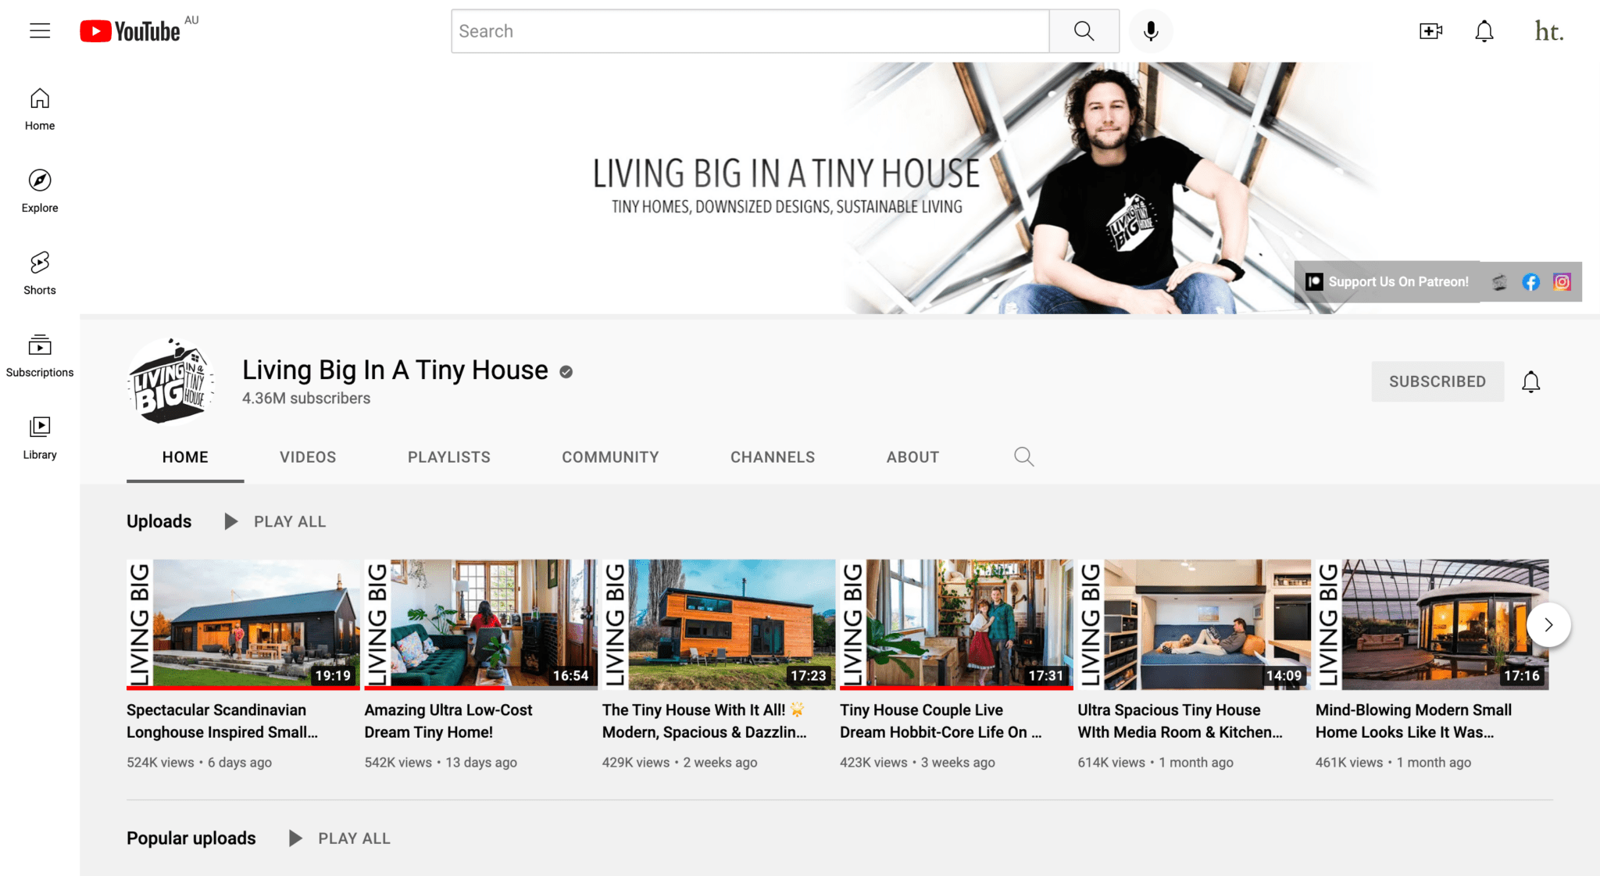Image resolution: width=1600 pixels, height=876 pixels.
Task: Open the Mind-Blowing Modern Small Home thumbnail
Action: click(x=1432, y=624)
